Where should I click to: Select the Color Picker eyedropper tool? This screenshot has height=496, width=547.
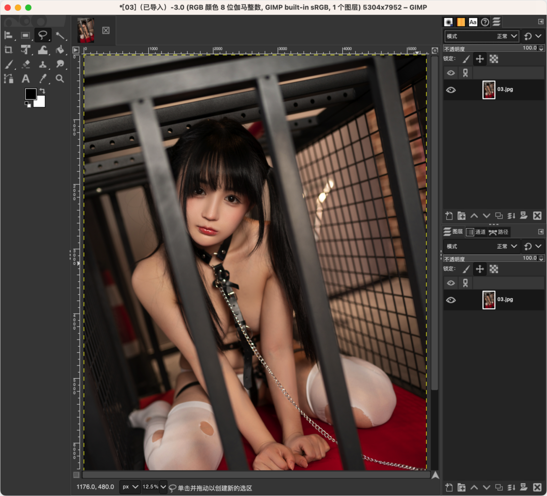tap(42, 79)
